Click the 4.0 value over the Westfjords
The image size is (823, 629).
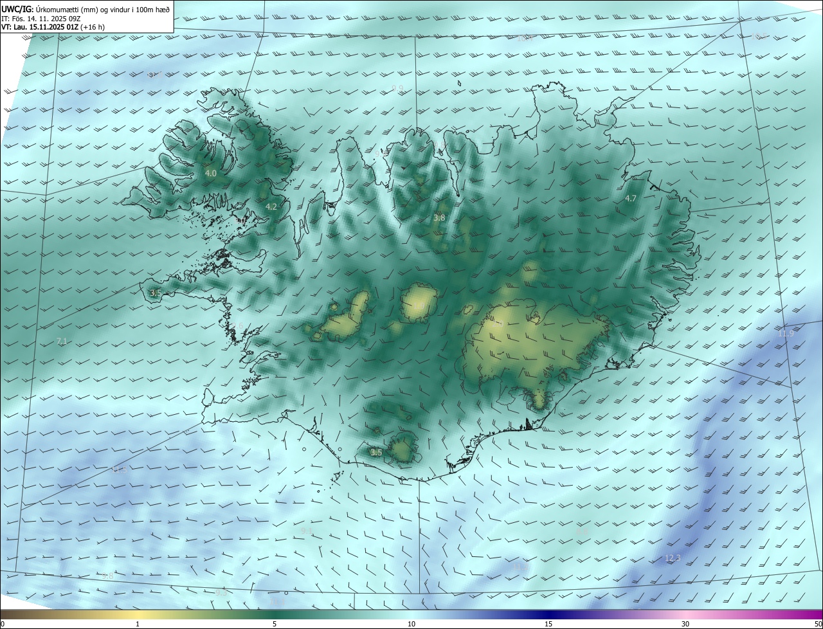[x=211, y=173]
